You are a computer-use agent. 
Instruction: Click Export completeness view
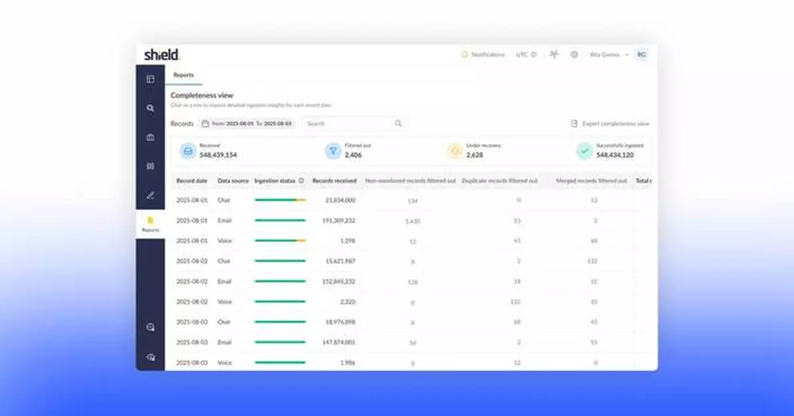pyautogui.click(x=609, y=123)
